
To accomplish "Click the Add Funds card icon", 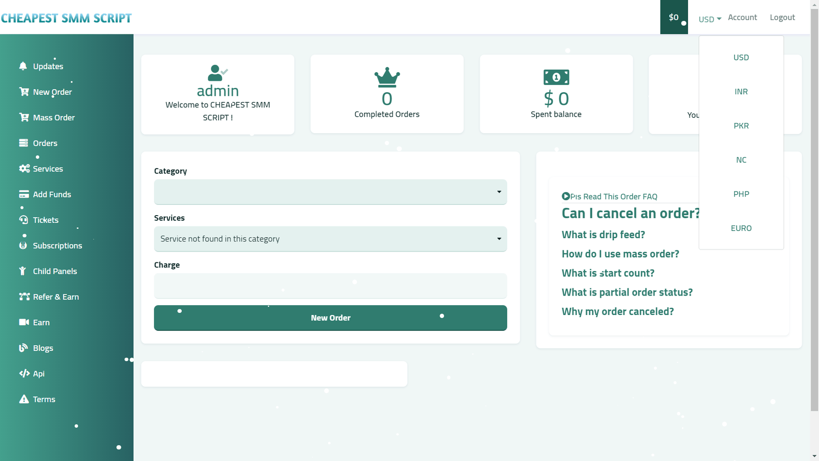I will [x=24, y=194].
